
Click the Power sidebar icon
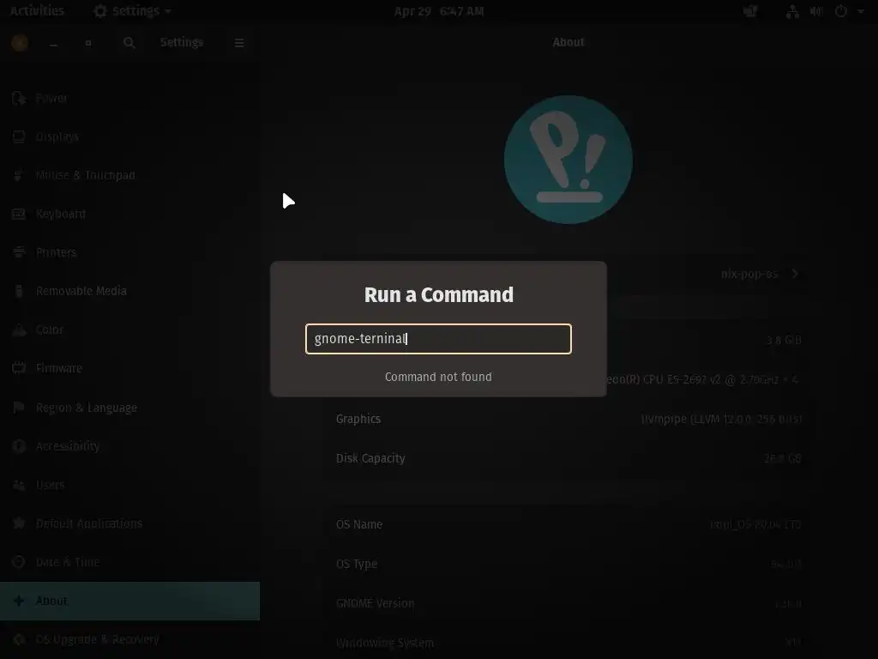point(19,98)
